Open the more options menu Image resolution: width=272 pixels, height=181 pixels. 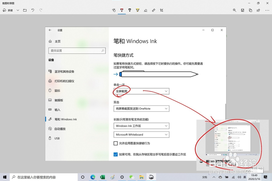coord(267,10)
